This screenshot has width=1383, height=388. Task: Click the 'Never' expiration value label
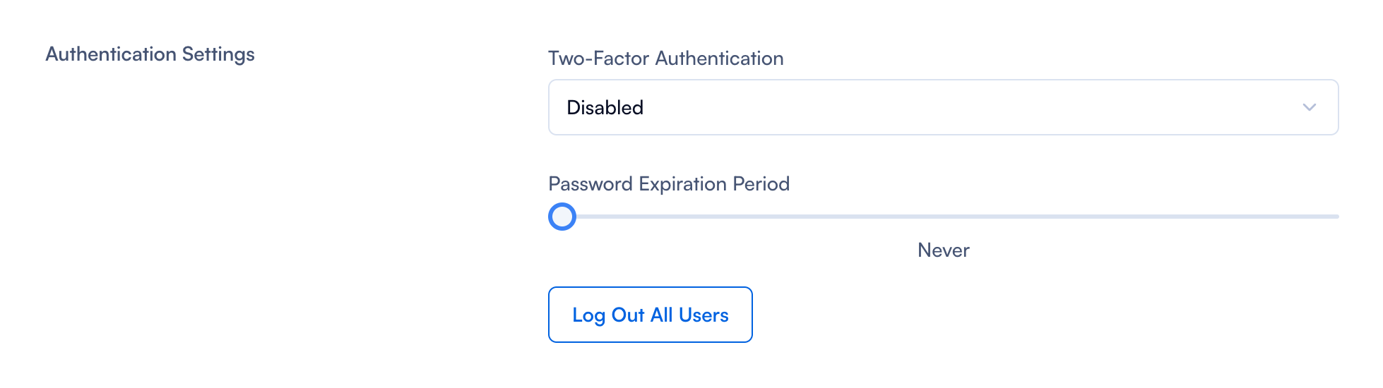click(943, 250)
